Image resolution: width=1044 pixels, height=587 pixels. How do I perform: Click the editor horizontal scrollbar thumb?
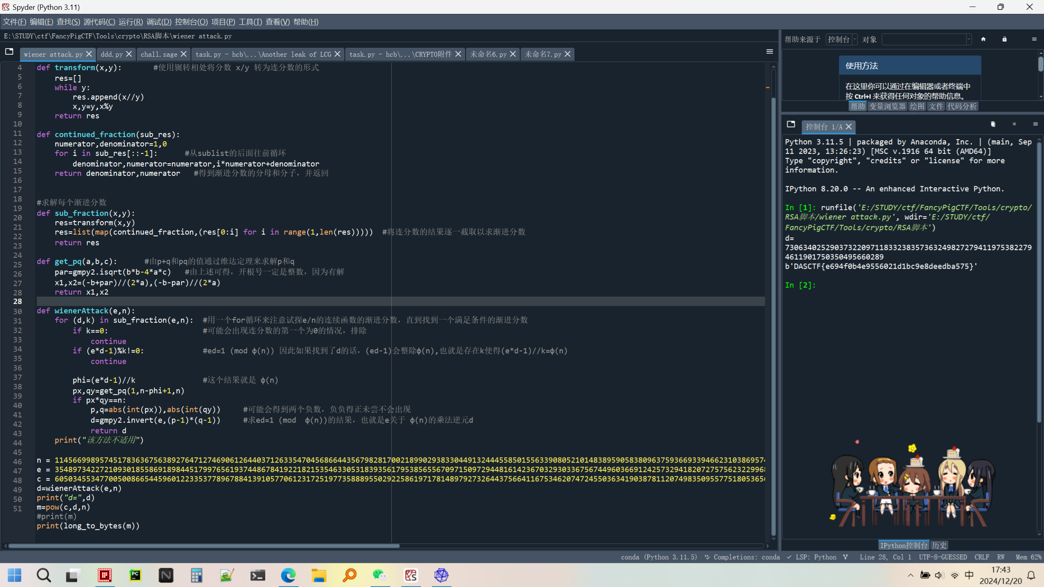click(204, 545)
